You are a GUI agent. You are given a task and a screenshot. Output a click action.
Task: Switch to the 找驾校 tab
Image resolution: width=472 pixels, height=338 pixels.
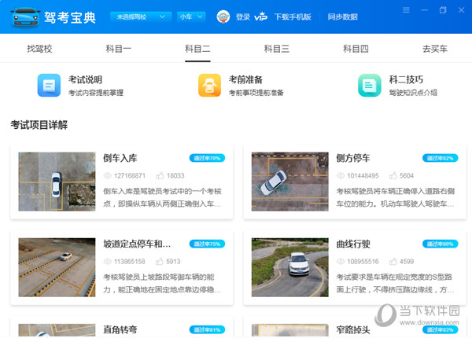[39, 49]
